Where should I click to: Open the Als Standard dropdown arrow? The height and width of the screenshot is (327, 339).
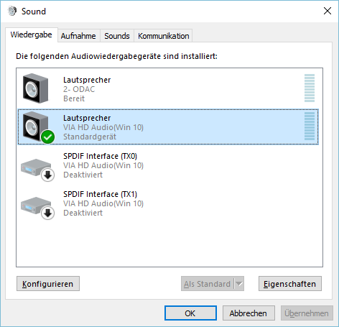(239, 284)
